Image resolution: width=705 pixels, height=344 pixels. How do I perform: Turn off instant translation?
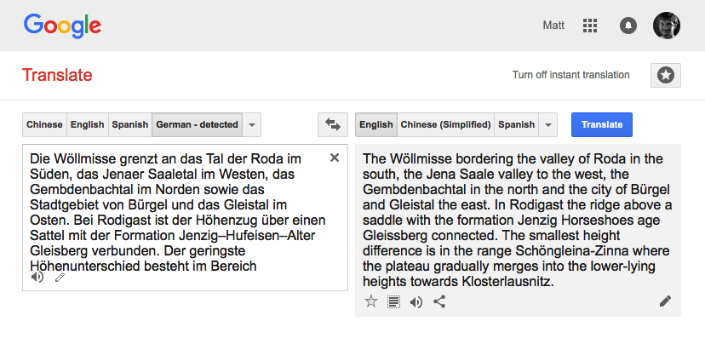[570, 75]
